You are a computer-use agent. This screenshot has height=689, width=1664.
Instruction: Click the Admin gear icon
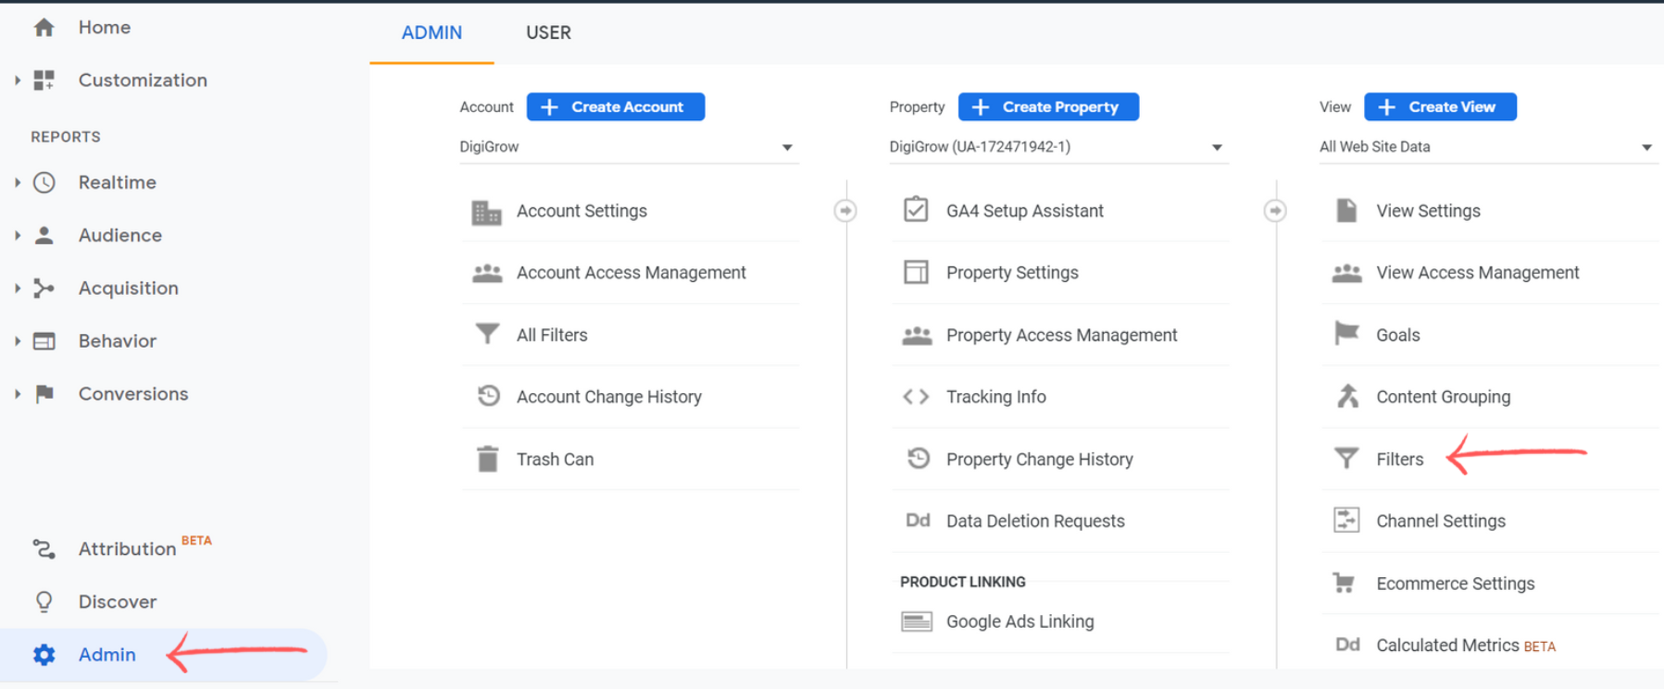pos(44,655)
